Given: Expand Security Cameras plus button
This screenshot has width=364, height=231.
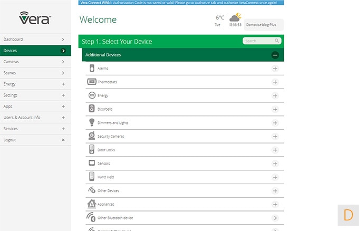Looking at the screenshot, I should (275, 136).
